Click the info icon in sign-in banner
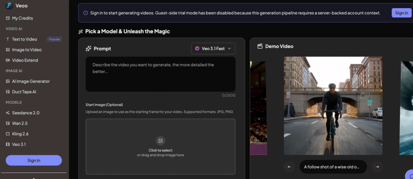The width and height of the screenshot is (413, 179). click(x=85, y=13)
